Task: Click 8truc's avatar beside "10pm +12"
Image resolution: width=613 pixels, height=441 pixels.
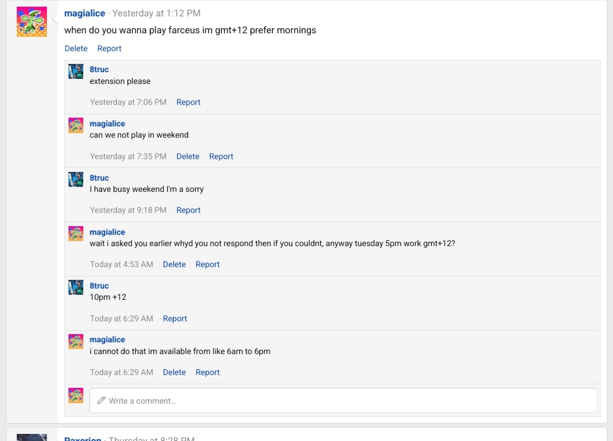Action: pos(76,288)
